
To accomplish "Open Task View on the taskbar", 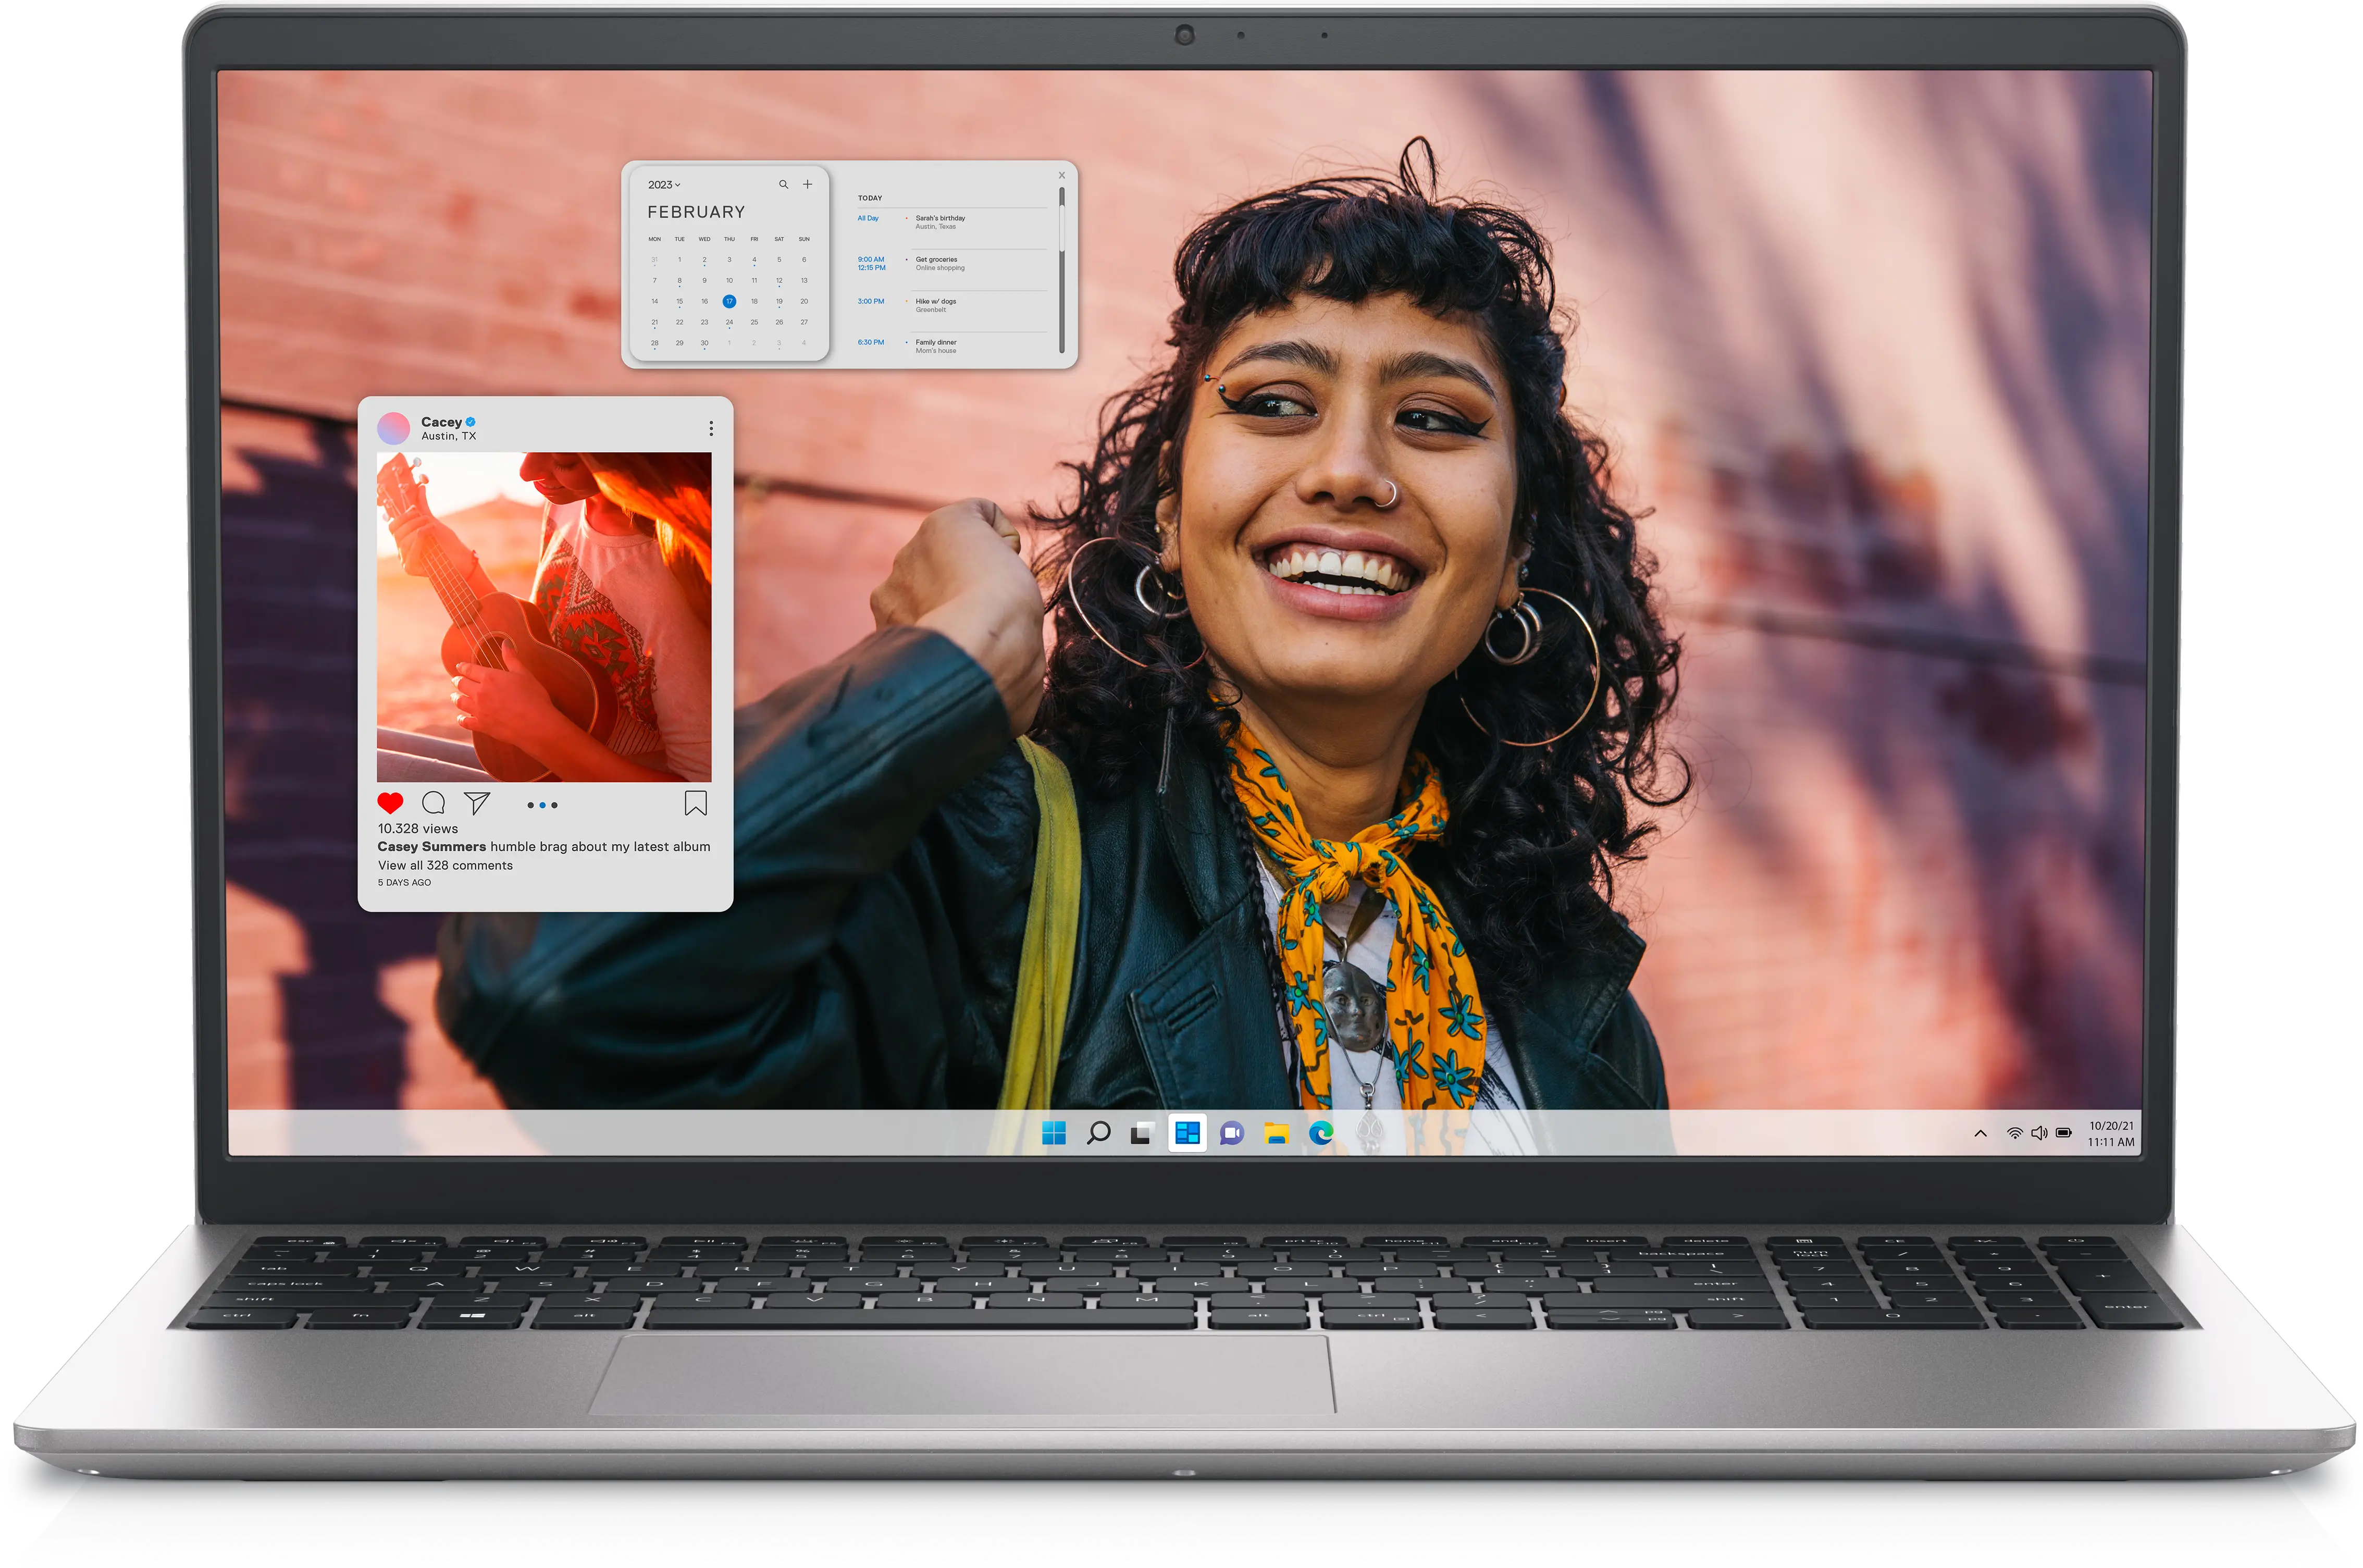I will (1142, 1133).
